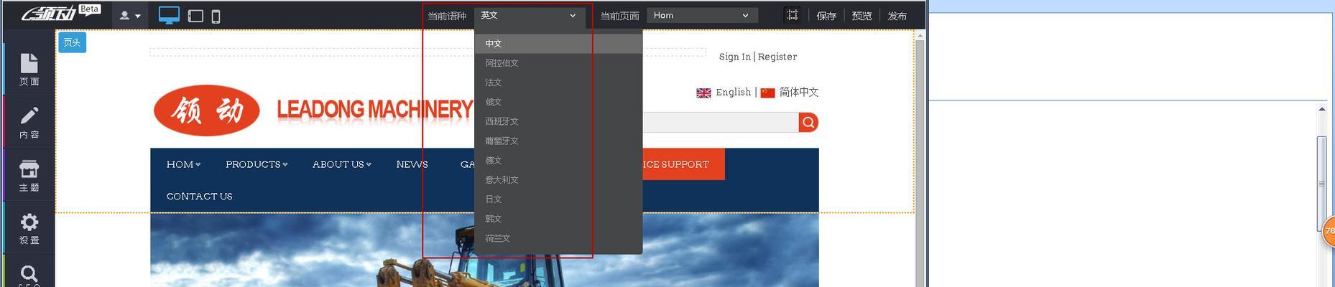Select 德文 from language list
Image resolution: width=1335 pixels, height=287 pixels.
558,160
